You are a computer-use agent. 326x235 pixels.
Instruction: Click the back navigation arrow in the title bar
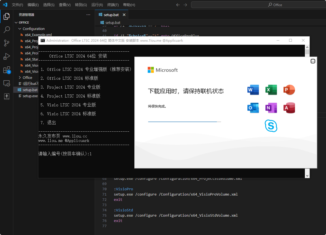tap(178, 5)
